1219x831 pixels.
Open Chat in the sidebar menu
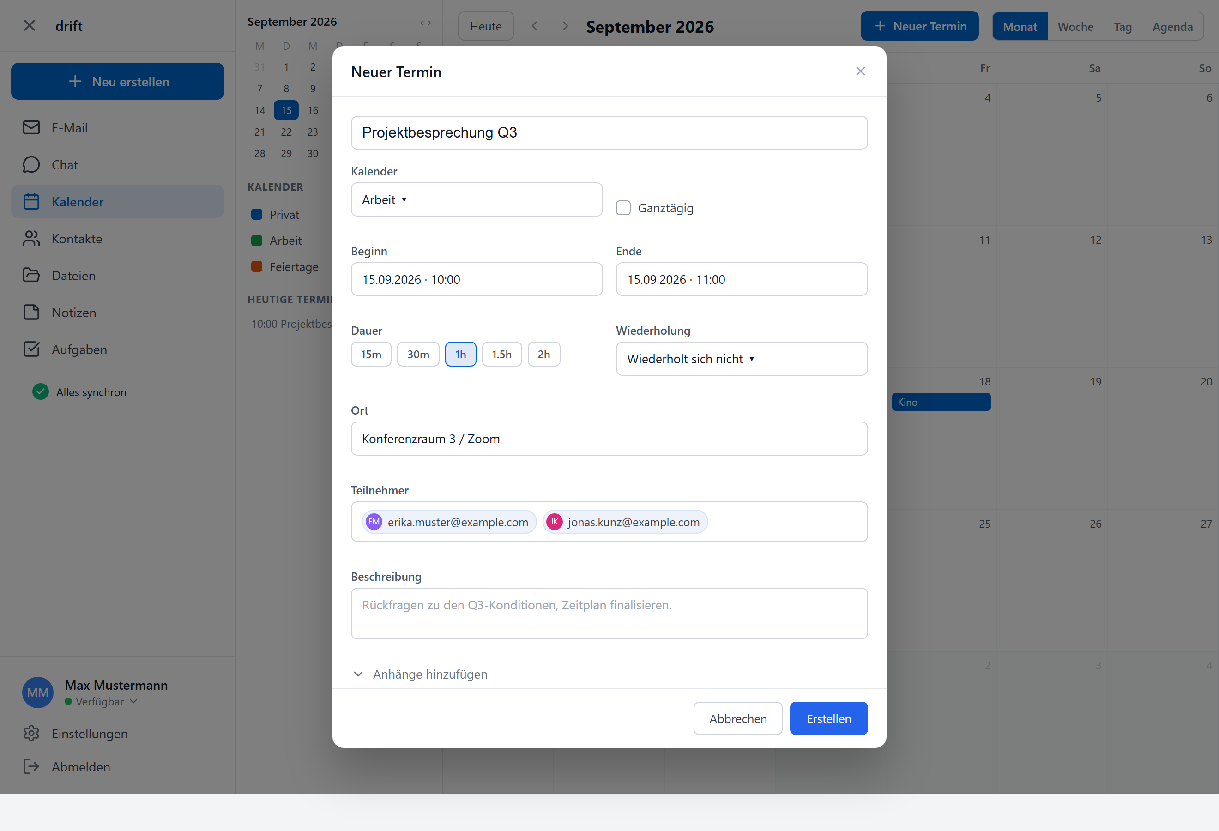117,165
